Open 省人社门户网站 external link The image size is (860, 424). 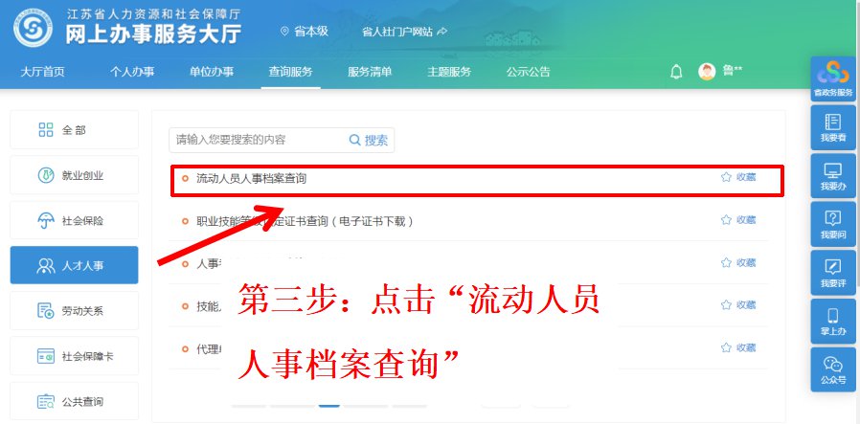pos(404,32)
